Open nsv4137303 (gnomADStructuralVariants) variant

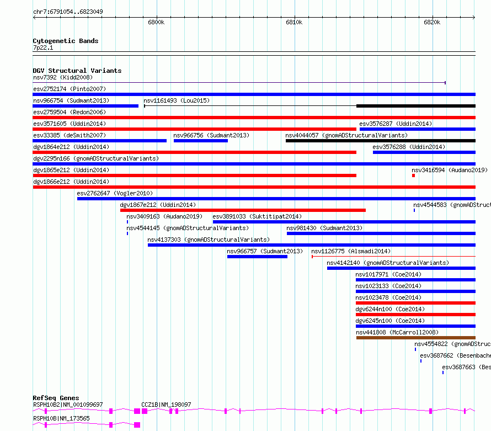pos(209,240)
